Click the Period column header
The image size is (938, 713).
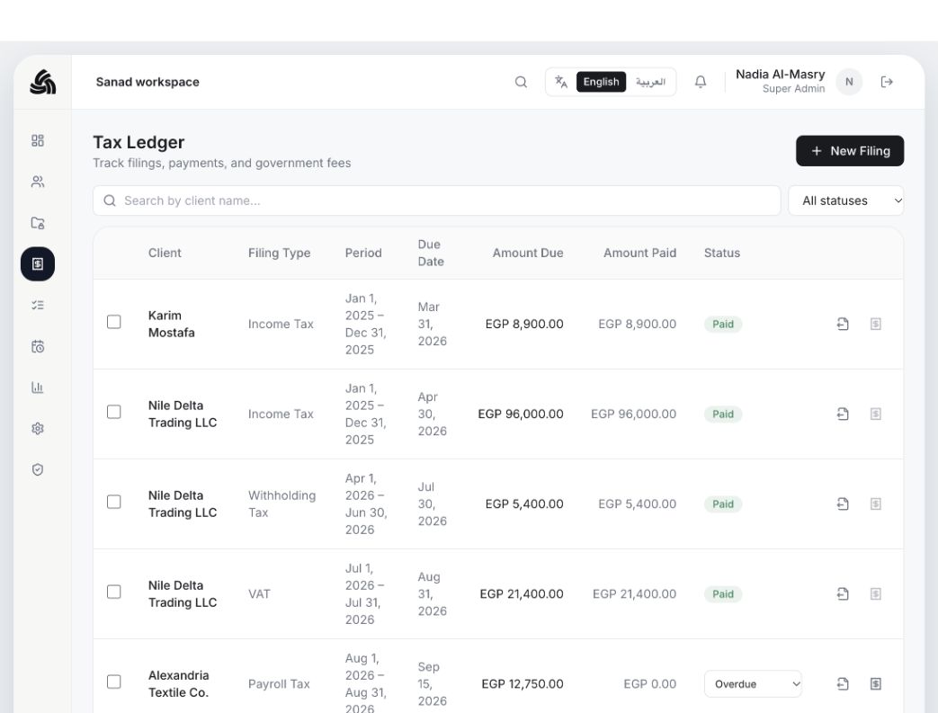[363, 253]
